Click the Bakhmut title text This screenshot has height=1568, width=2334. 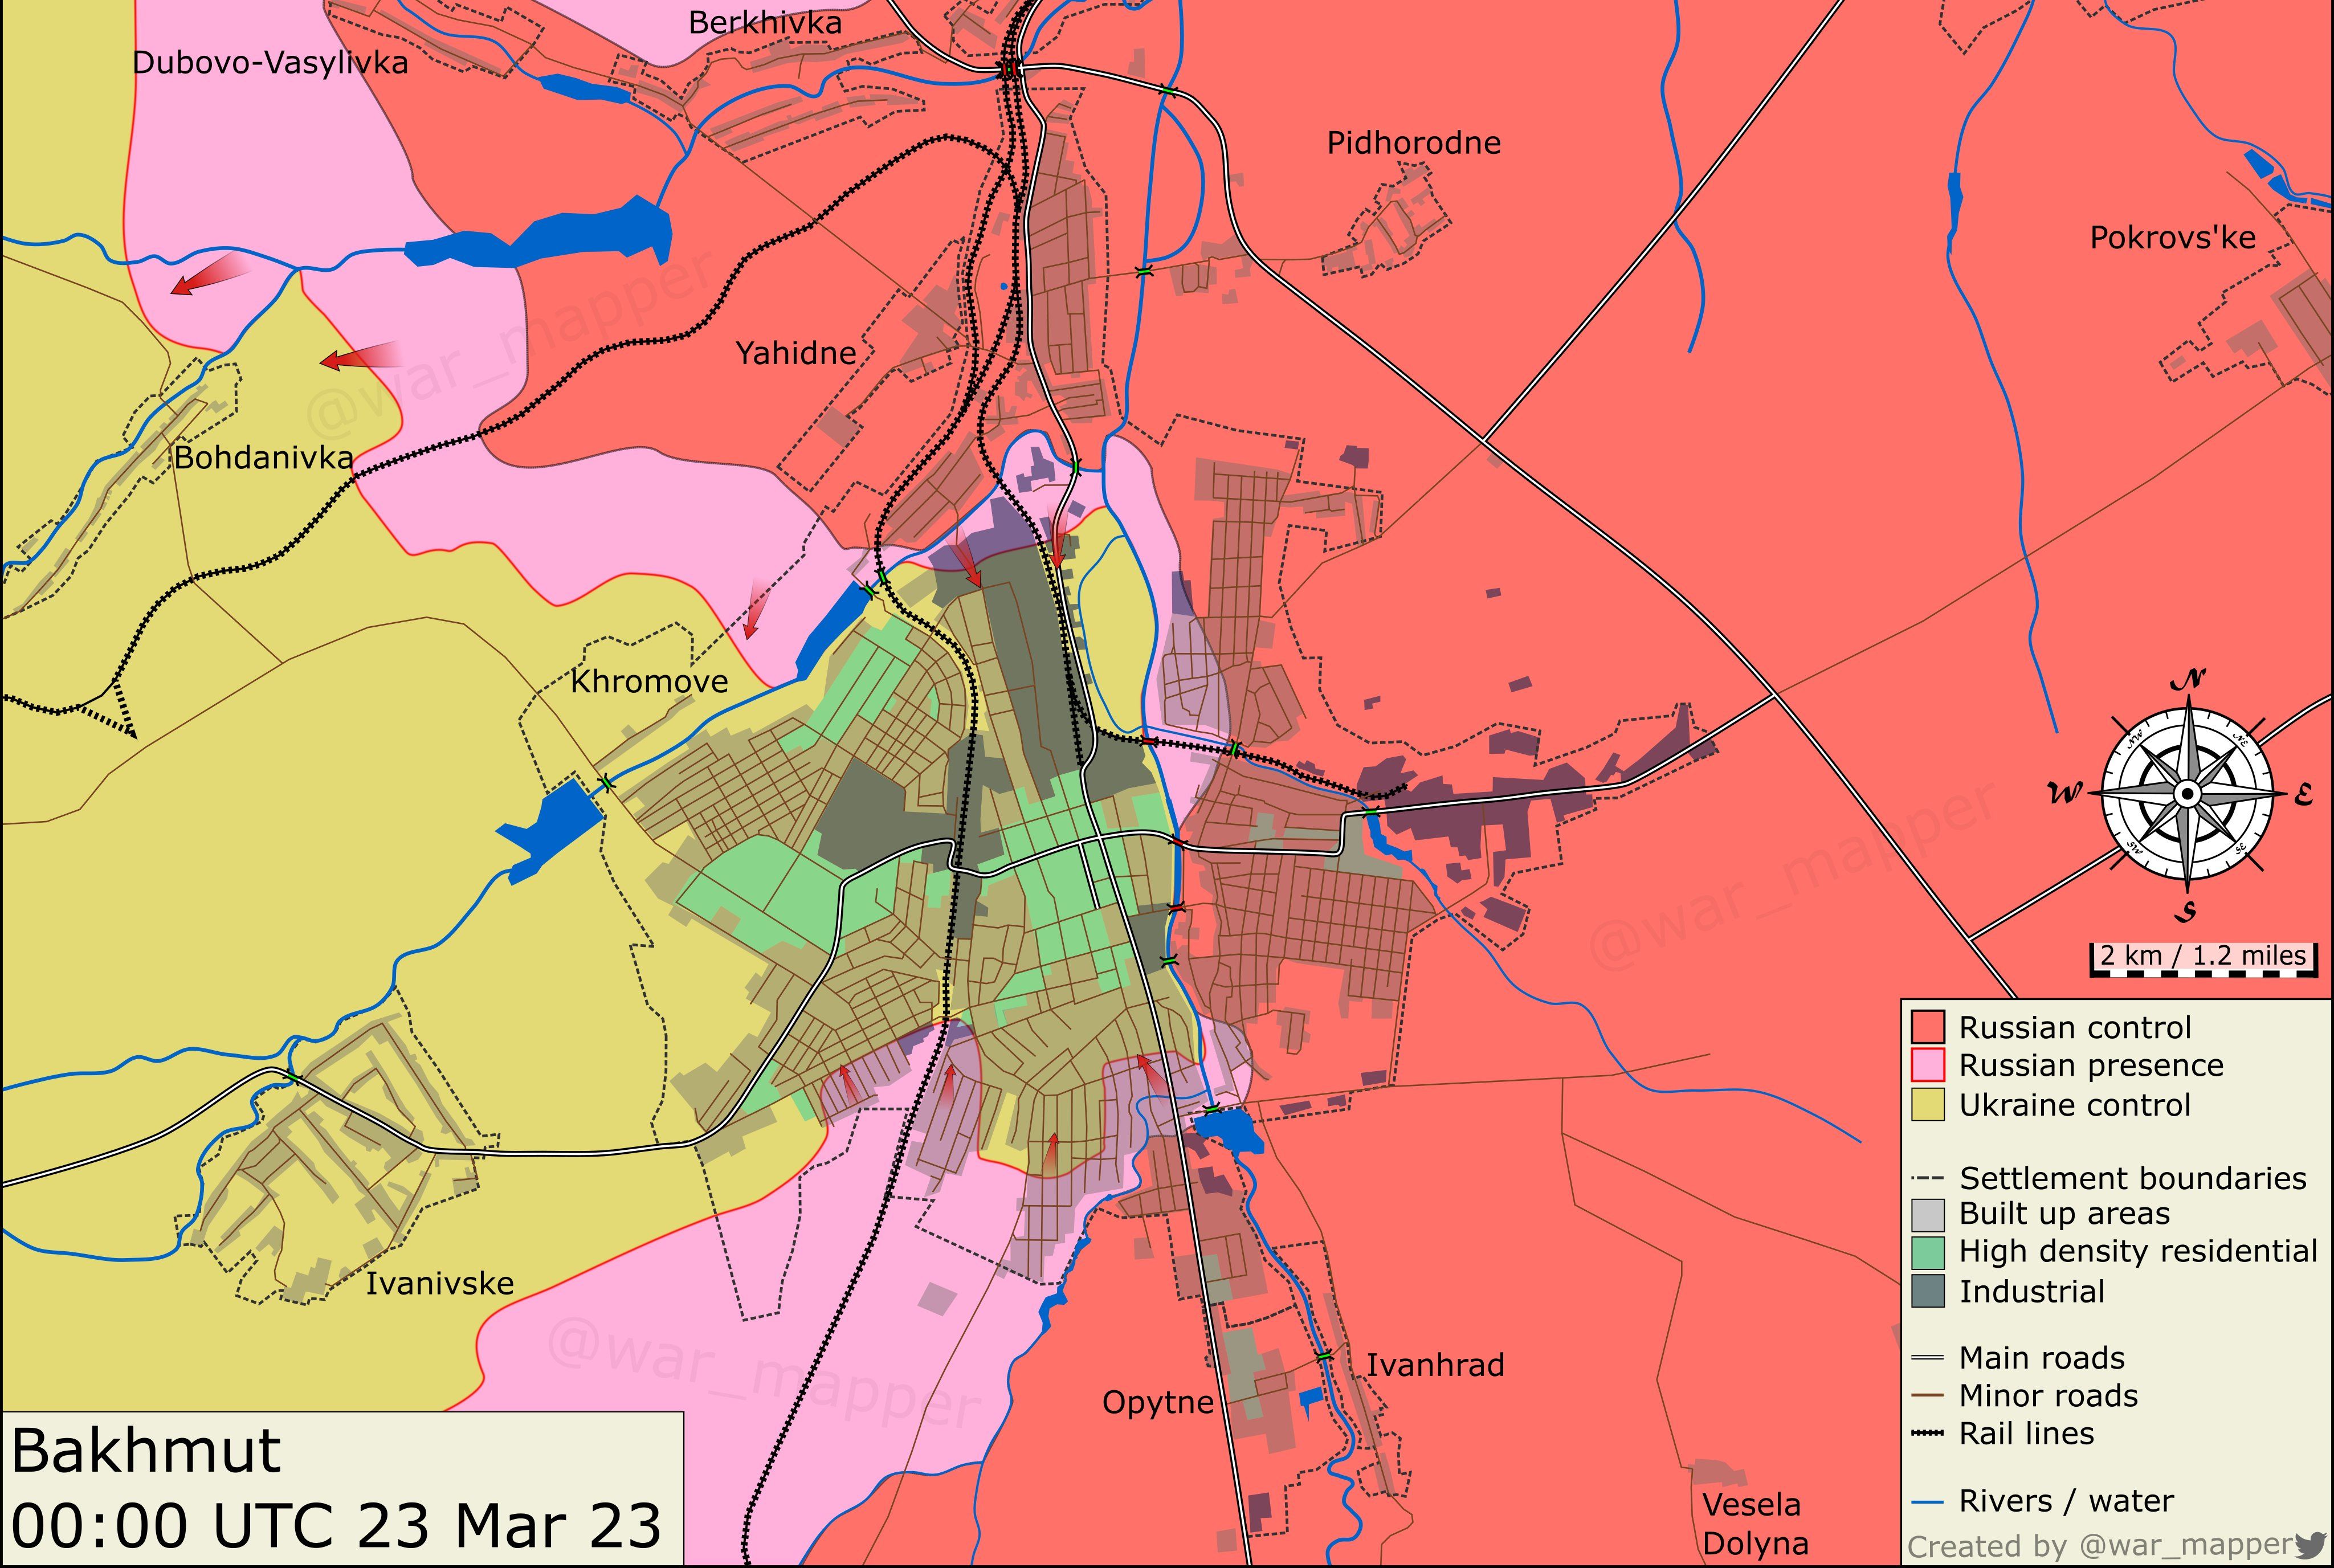click(x=146, y=1451)
